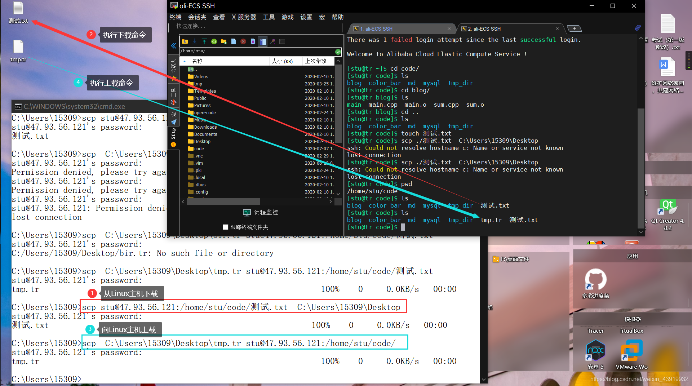692x386 pixels.
Task: Select the Desktop folder in SFTP list
Action: click(x=257, y=142)
